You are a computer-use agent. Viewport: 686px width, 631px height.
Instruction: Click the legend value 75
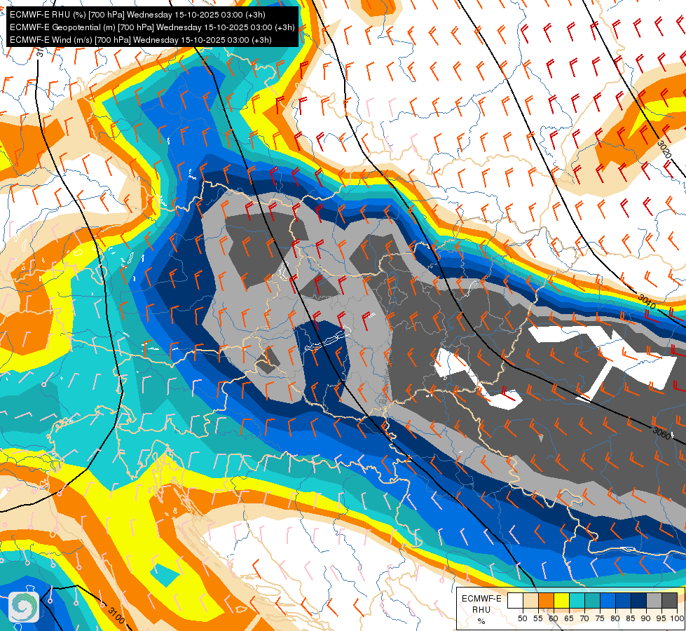click(x=600, y=618)
